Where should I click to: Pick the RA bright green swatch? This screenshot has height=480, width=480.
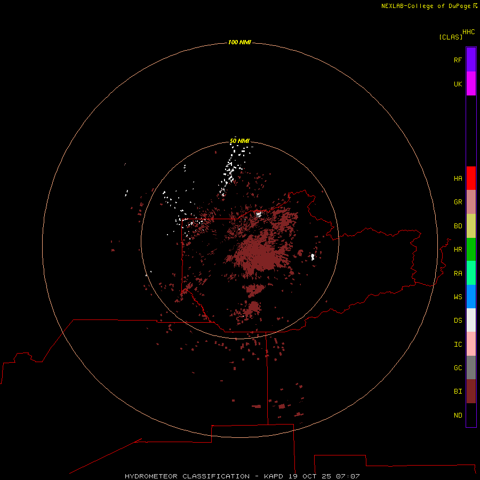[x=471, y=273]
